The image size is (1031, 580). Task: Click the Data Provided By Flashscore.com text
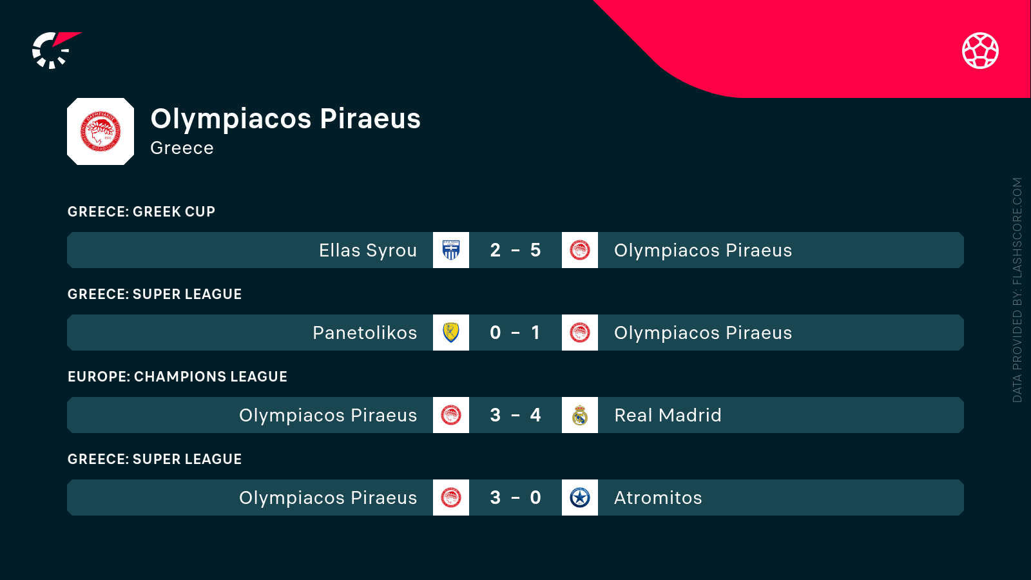(x=1017, y=290)
